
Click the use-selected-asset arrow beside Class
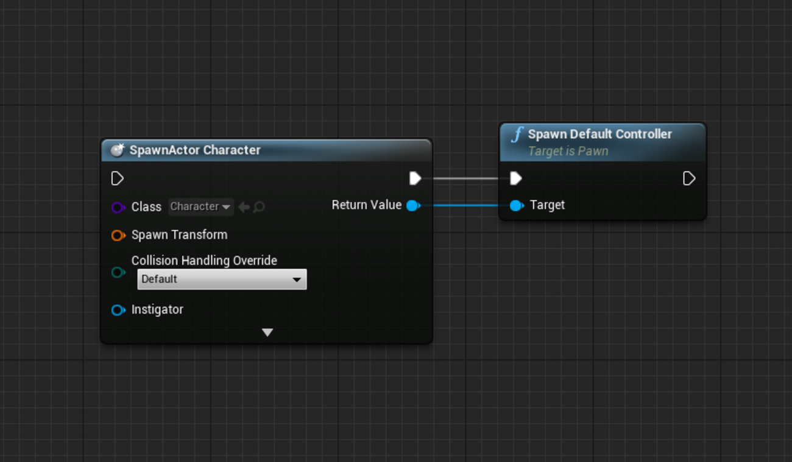pyautogui.click(x=244, y=207)
